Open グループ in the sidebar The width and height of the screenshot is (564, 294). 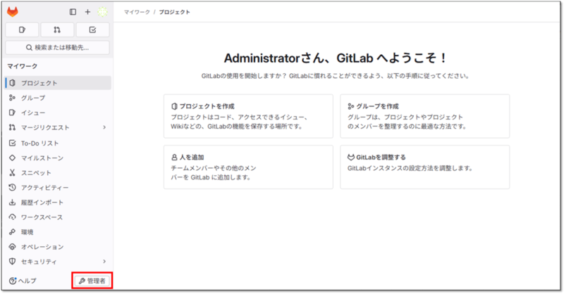point(59,98)
